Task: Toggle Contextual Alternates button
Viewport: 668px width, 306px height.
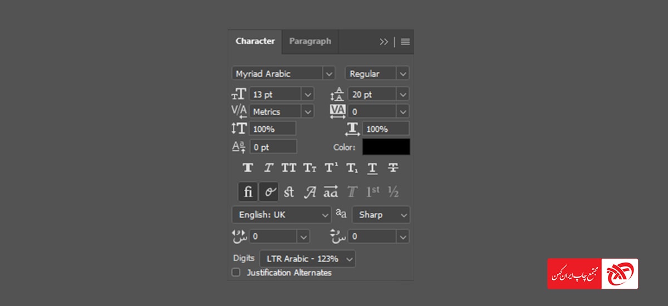Action: coord(269,192)
